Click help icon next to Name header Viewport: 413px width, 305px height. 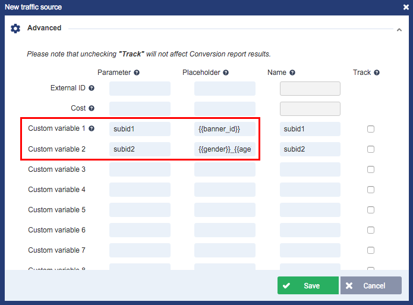tap(292, 73)
